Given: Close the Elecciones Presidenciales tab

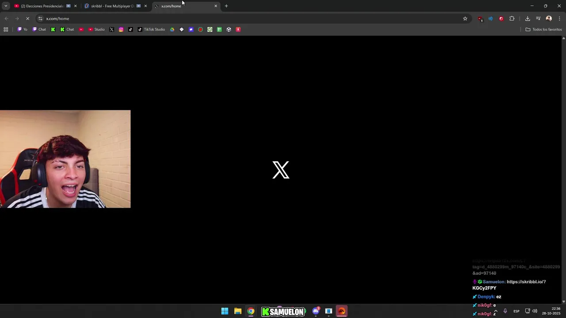Looking at the screenshot, I should 75,6.
